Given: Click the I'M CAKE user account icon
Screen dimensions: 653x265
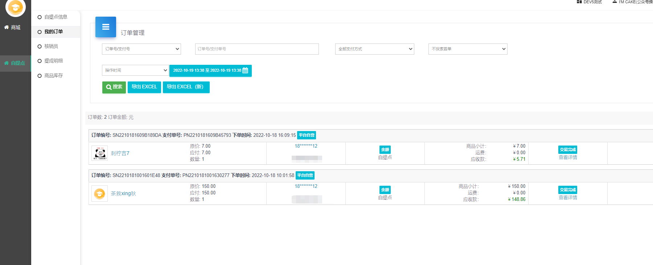Looking at the screenshot, I should click(x=615, y=2).
